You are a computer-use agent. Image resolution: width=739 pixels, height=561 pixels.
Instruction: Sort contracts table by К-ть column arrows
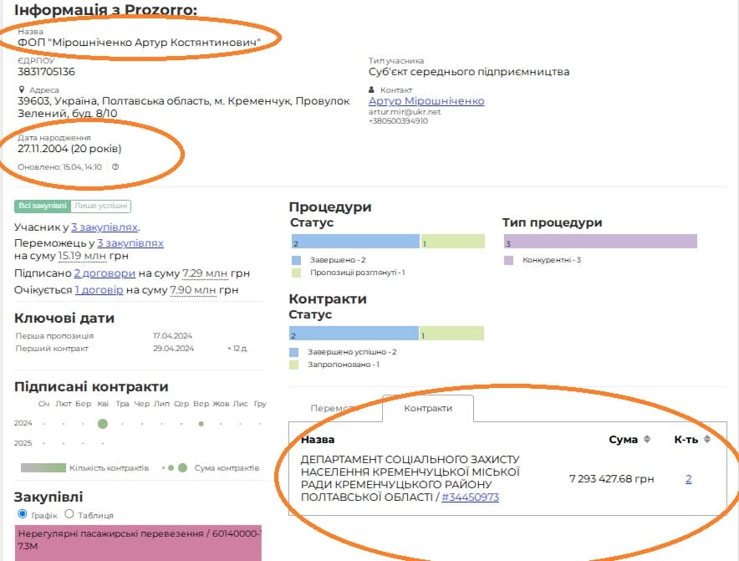[x=707, y=440]
